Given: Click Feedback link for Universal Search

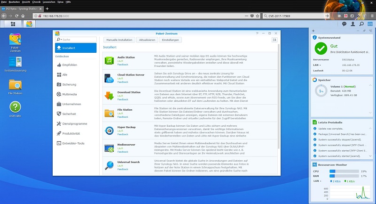Looking at the screenshot, I should (x=123, y=169).
